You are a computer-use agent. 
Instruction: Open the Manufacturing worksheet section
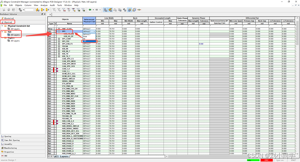(x=10, y=148)
